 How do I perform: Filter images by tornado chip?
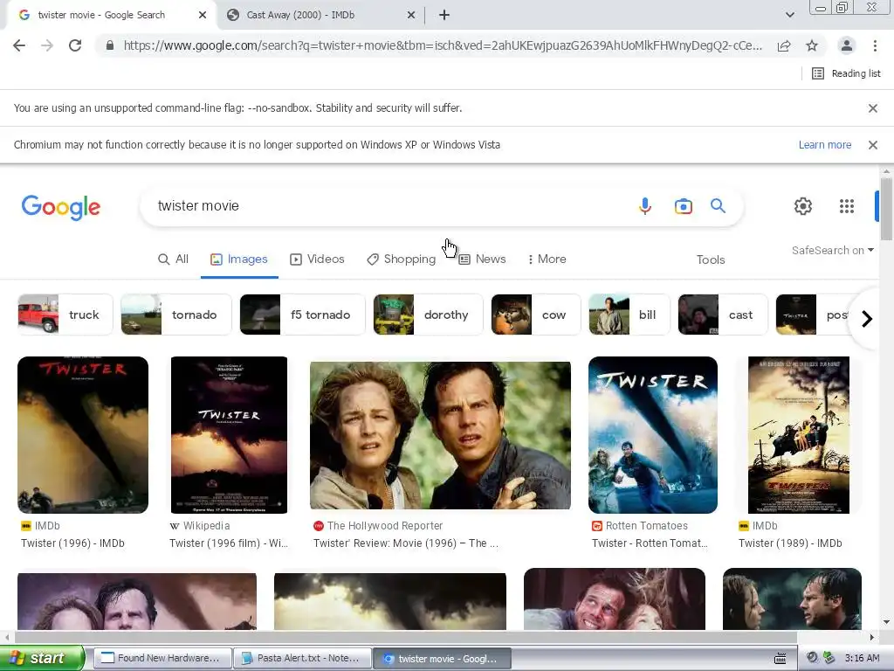(x=176, y=315)
